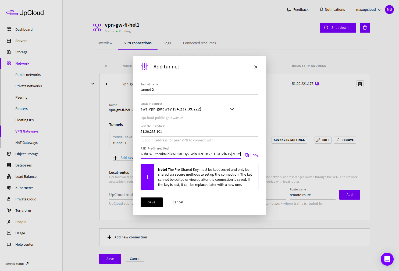Open Advanced Settings for tunnel-1
Image resolution: width=399 pixels, height=271 pixels.
point(289,140)
